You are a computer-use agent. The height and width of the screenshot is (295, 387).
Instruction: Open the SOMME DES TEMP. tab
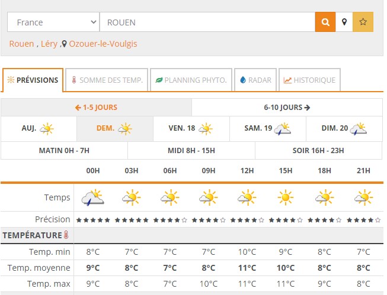click(107, 80)
